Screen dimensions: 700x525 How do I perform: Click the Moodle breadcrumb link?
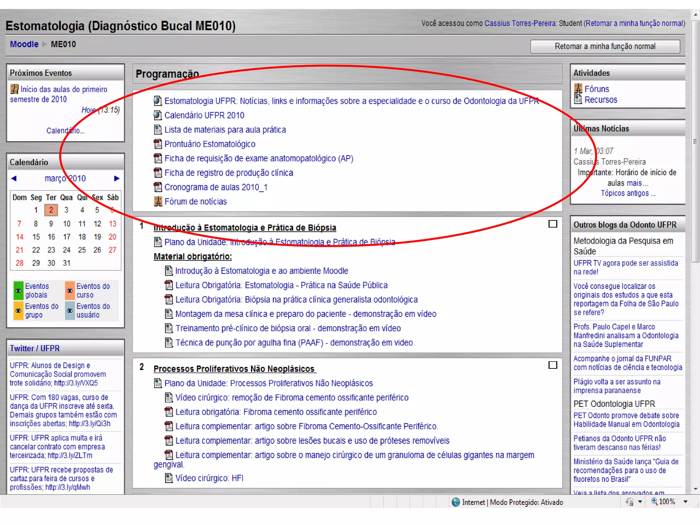pos(24,44)
